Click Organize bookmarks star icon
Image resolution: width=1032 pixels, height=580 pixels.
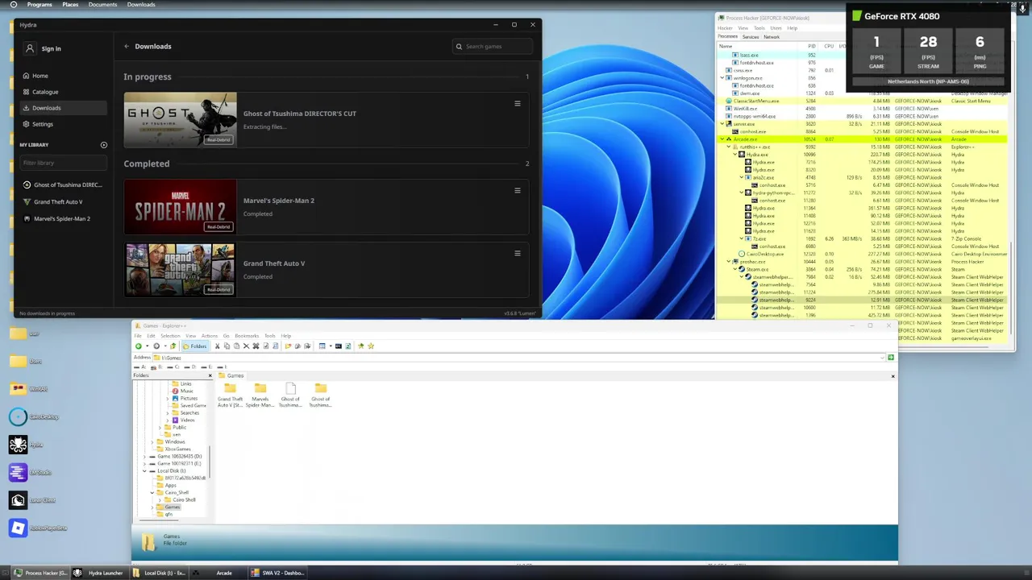point(371,346)
